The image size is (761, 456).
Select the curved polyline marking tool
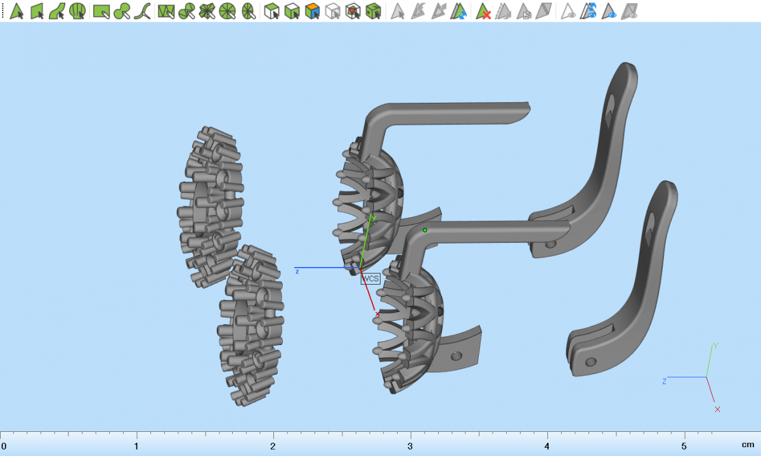[x=144, y=11]
